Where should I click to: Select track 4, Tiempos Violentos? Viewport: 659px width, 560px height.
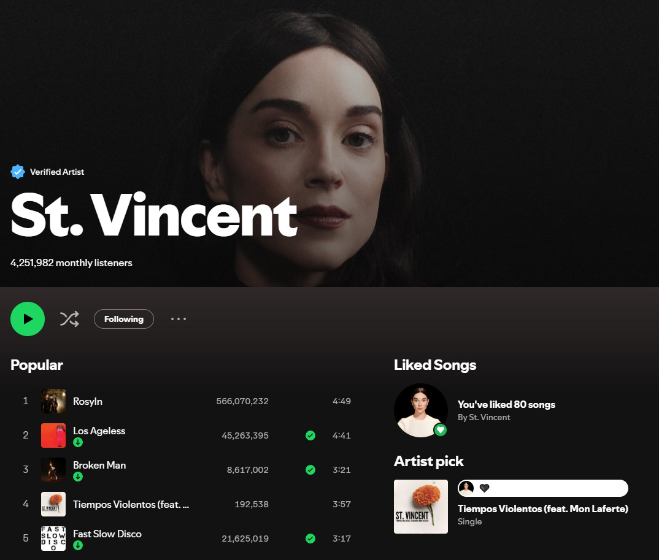[187, 504]
